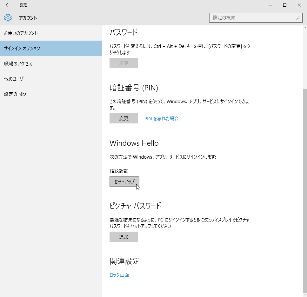Close the settings window

[299, 5]
